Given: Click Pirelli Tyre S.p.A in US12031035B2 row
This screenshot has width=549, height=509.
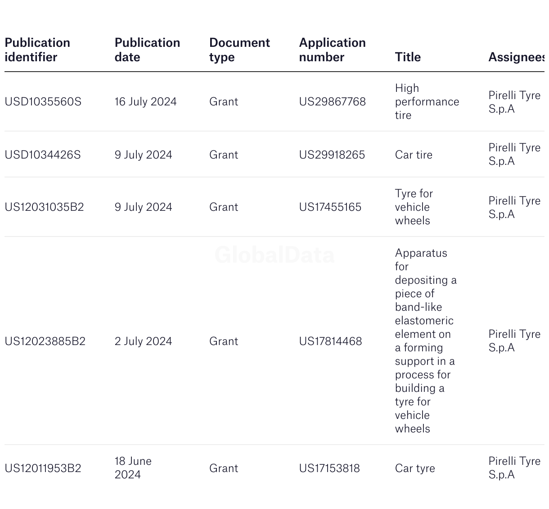Looking at the screenshot, I should 514,208.
